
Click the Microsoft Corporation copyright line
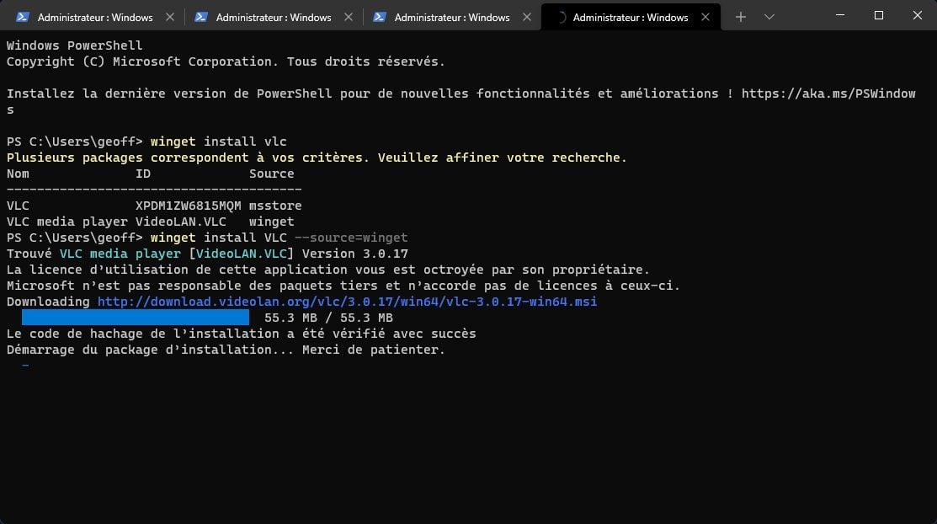point(226,61)
